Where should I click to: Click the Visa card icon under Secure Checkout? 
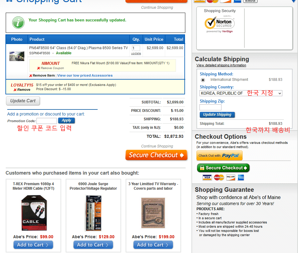pyautogui.click(x=207, y=178)
